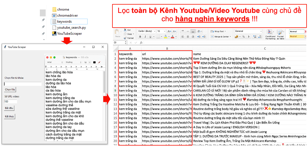This screenshot has width=308, height=147.
Task: Click the highlight color icon in keywords editor
Action: point(100,62)
